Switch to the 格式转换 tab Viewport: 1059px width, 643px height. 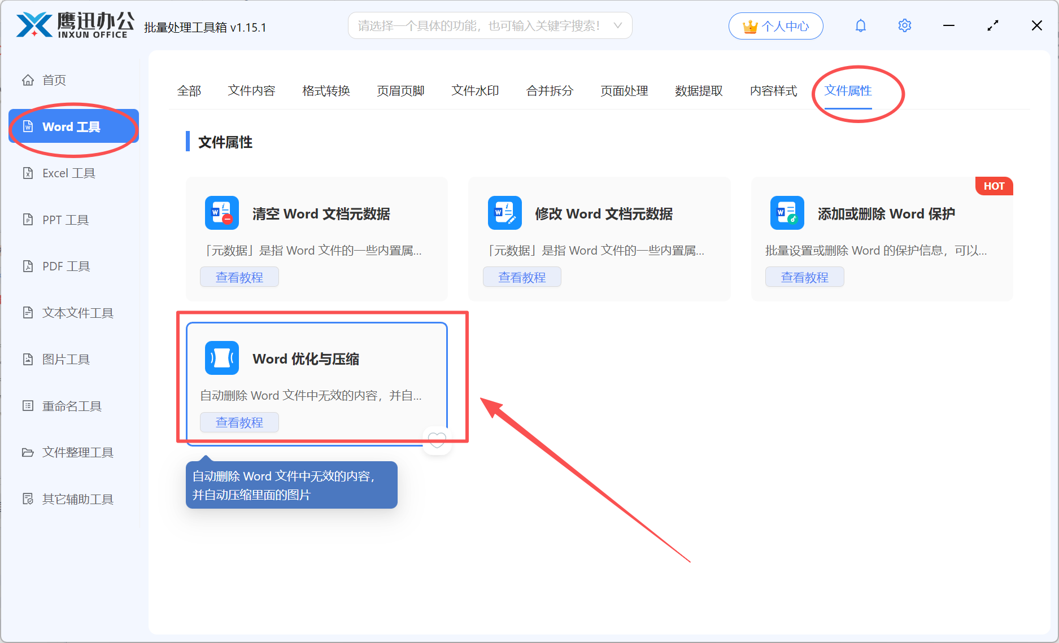tap(326, 91)
